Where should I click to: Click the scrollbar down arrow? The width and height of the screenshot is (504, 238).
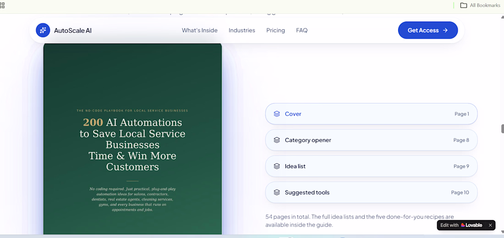click(502, 232)
